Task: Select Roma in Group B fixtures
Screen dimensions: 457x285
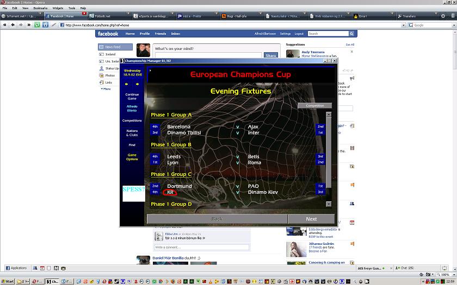Action: [255, 162]
